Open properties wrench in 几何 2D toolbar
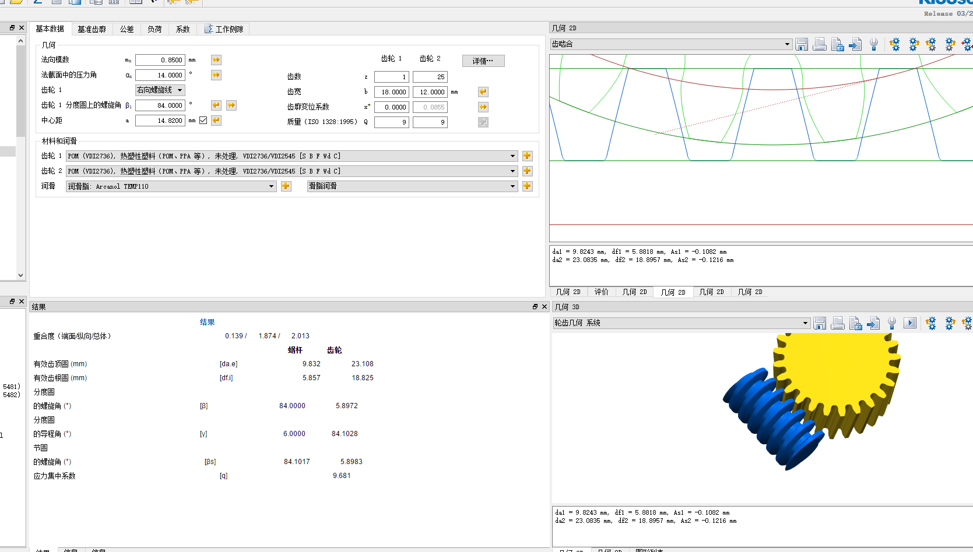The width and height of the screenshot is (973, 552). [873, 44]
